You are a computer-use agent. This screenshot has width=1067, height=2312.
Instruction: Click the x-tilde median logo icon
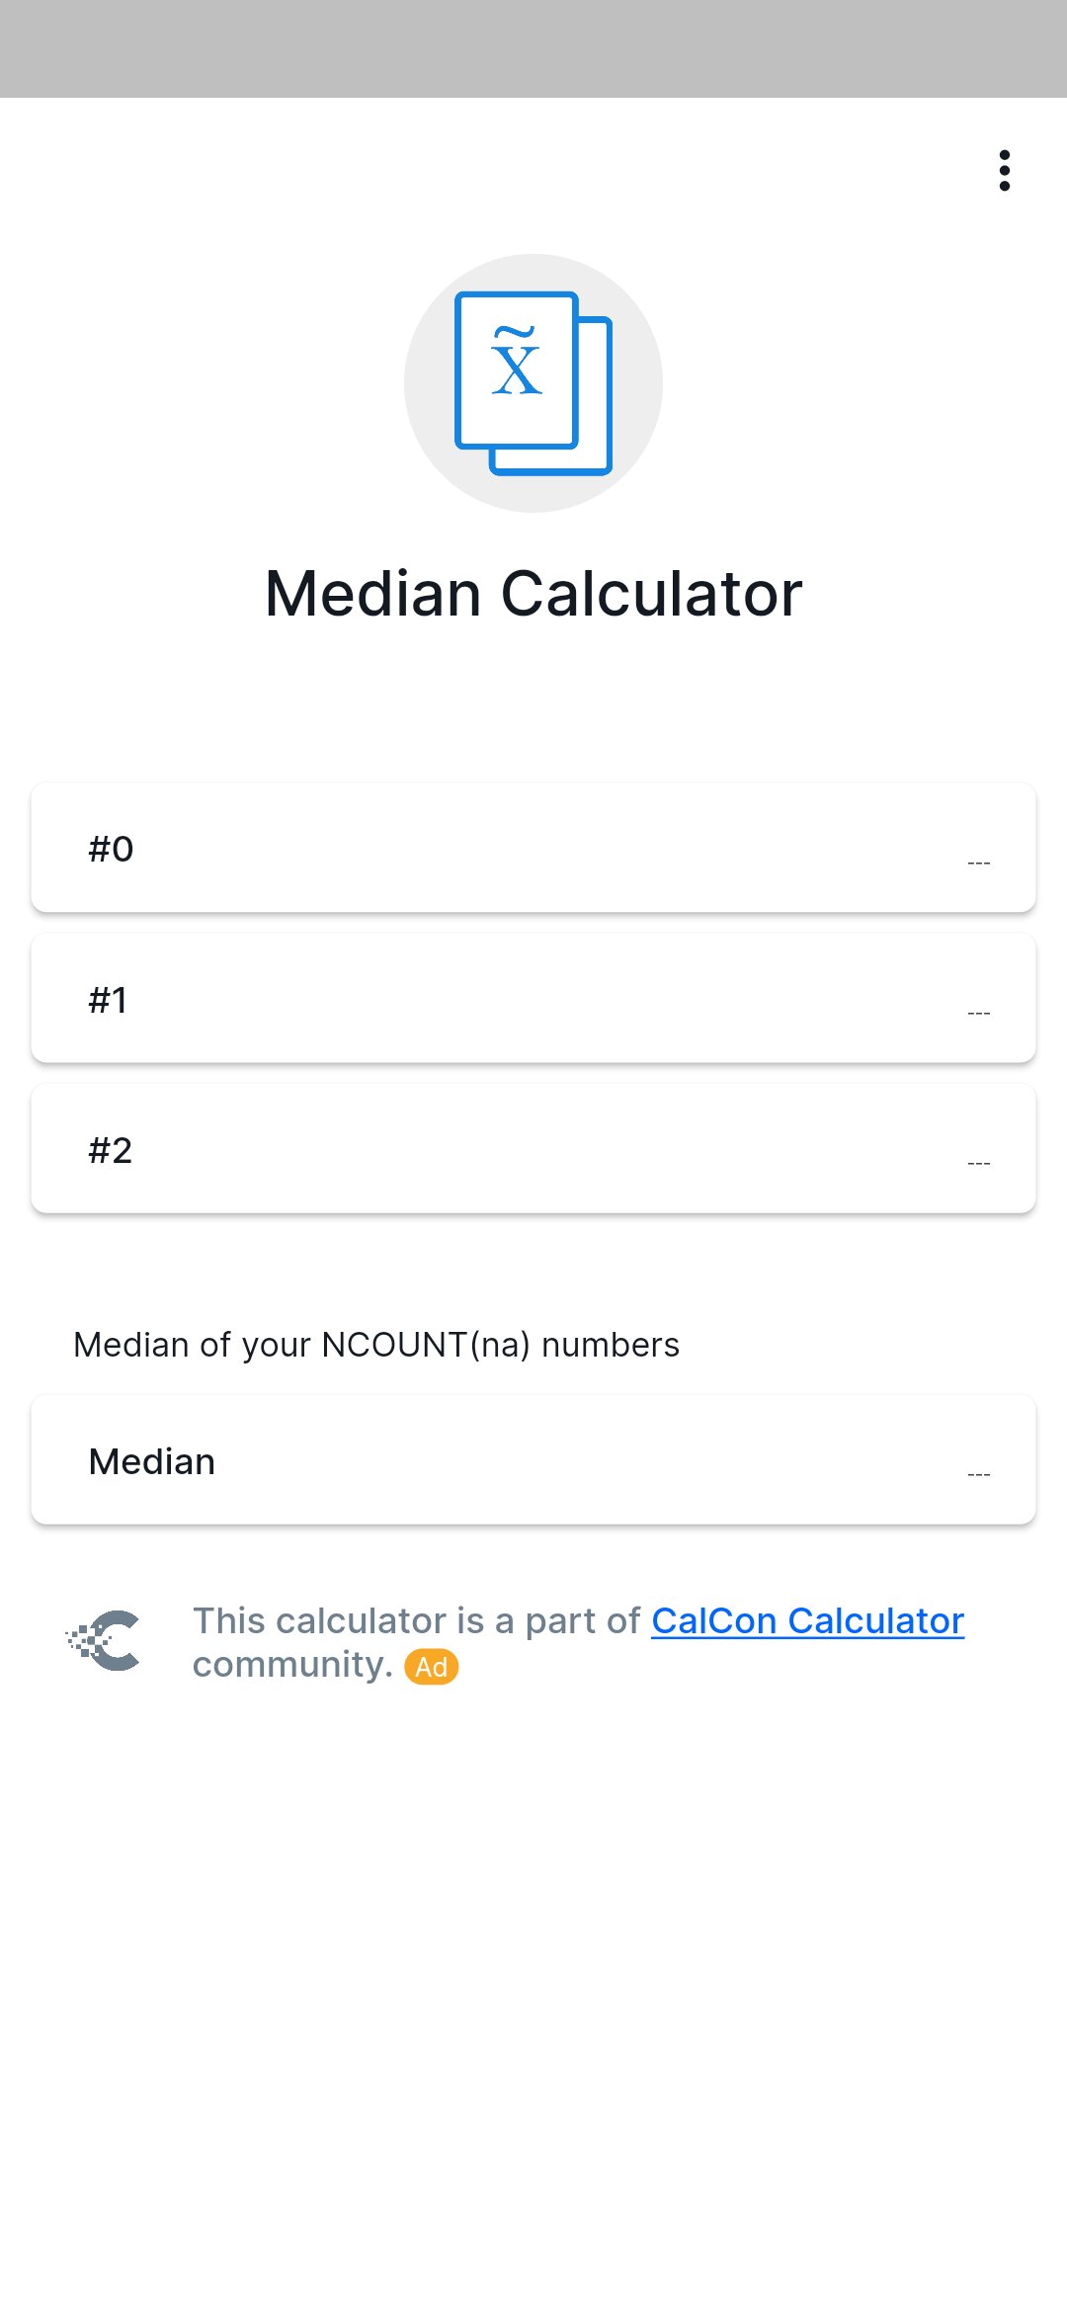(533, 383)
